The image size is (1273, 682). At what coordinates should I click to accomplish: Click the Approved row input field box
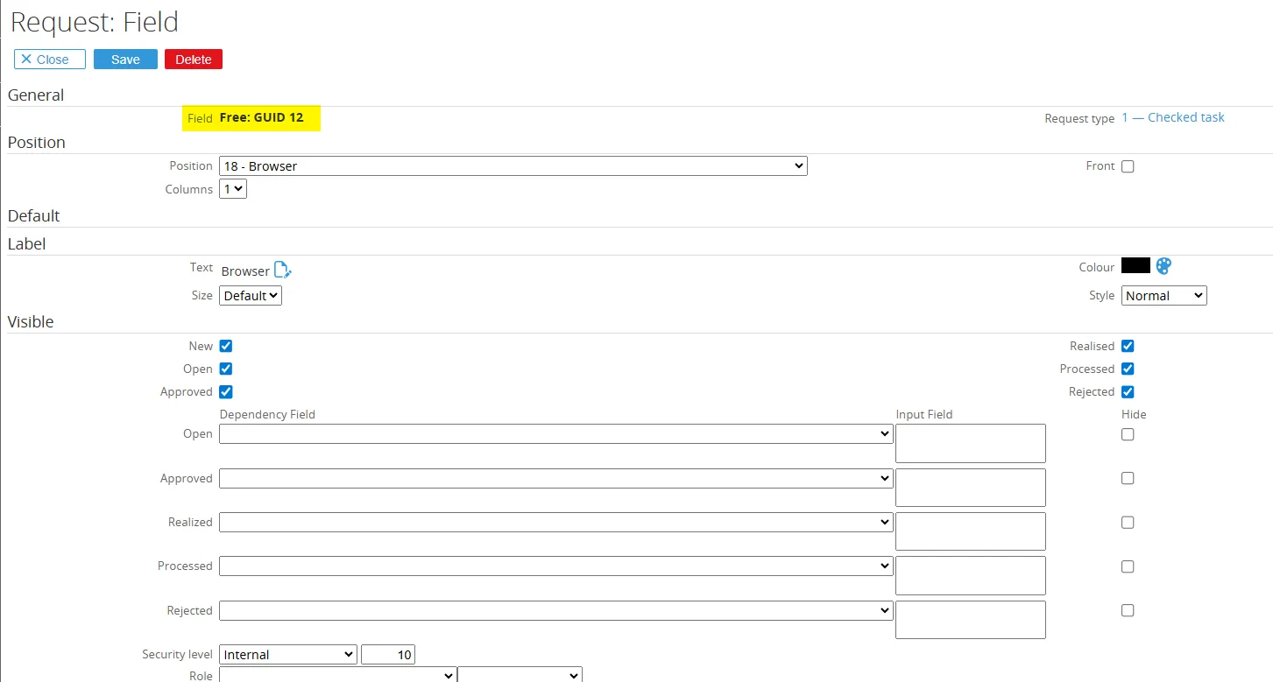tap(971, 488)
